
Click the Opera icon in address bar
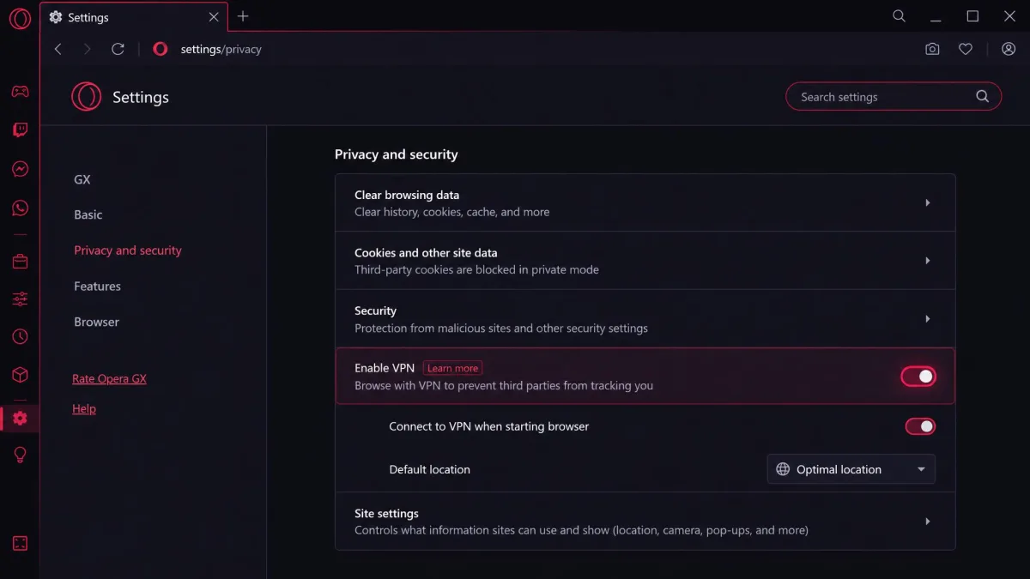(x=160, y=50)
